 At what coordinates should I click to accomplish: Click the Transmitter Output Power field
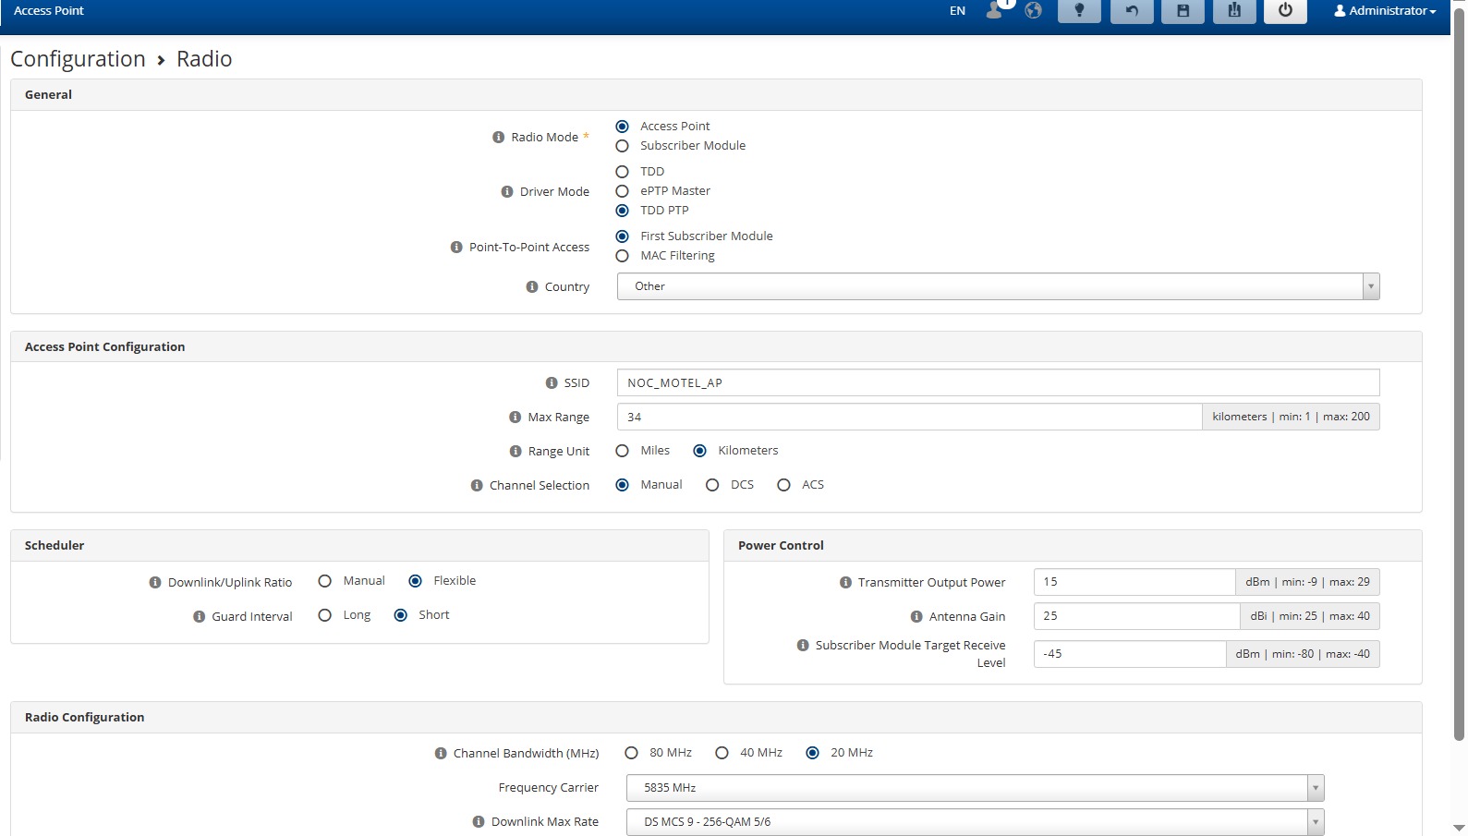[x=1134, y=582]
